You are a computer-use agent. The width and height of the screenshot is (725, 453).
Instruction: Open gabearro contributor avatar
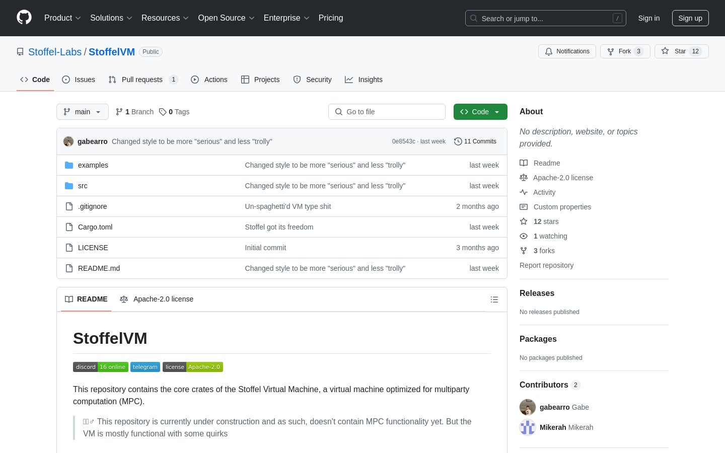tap(528, 407)
